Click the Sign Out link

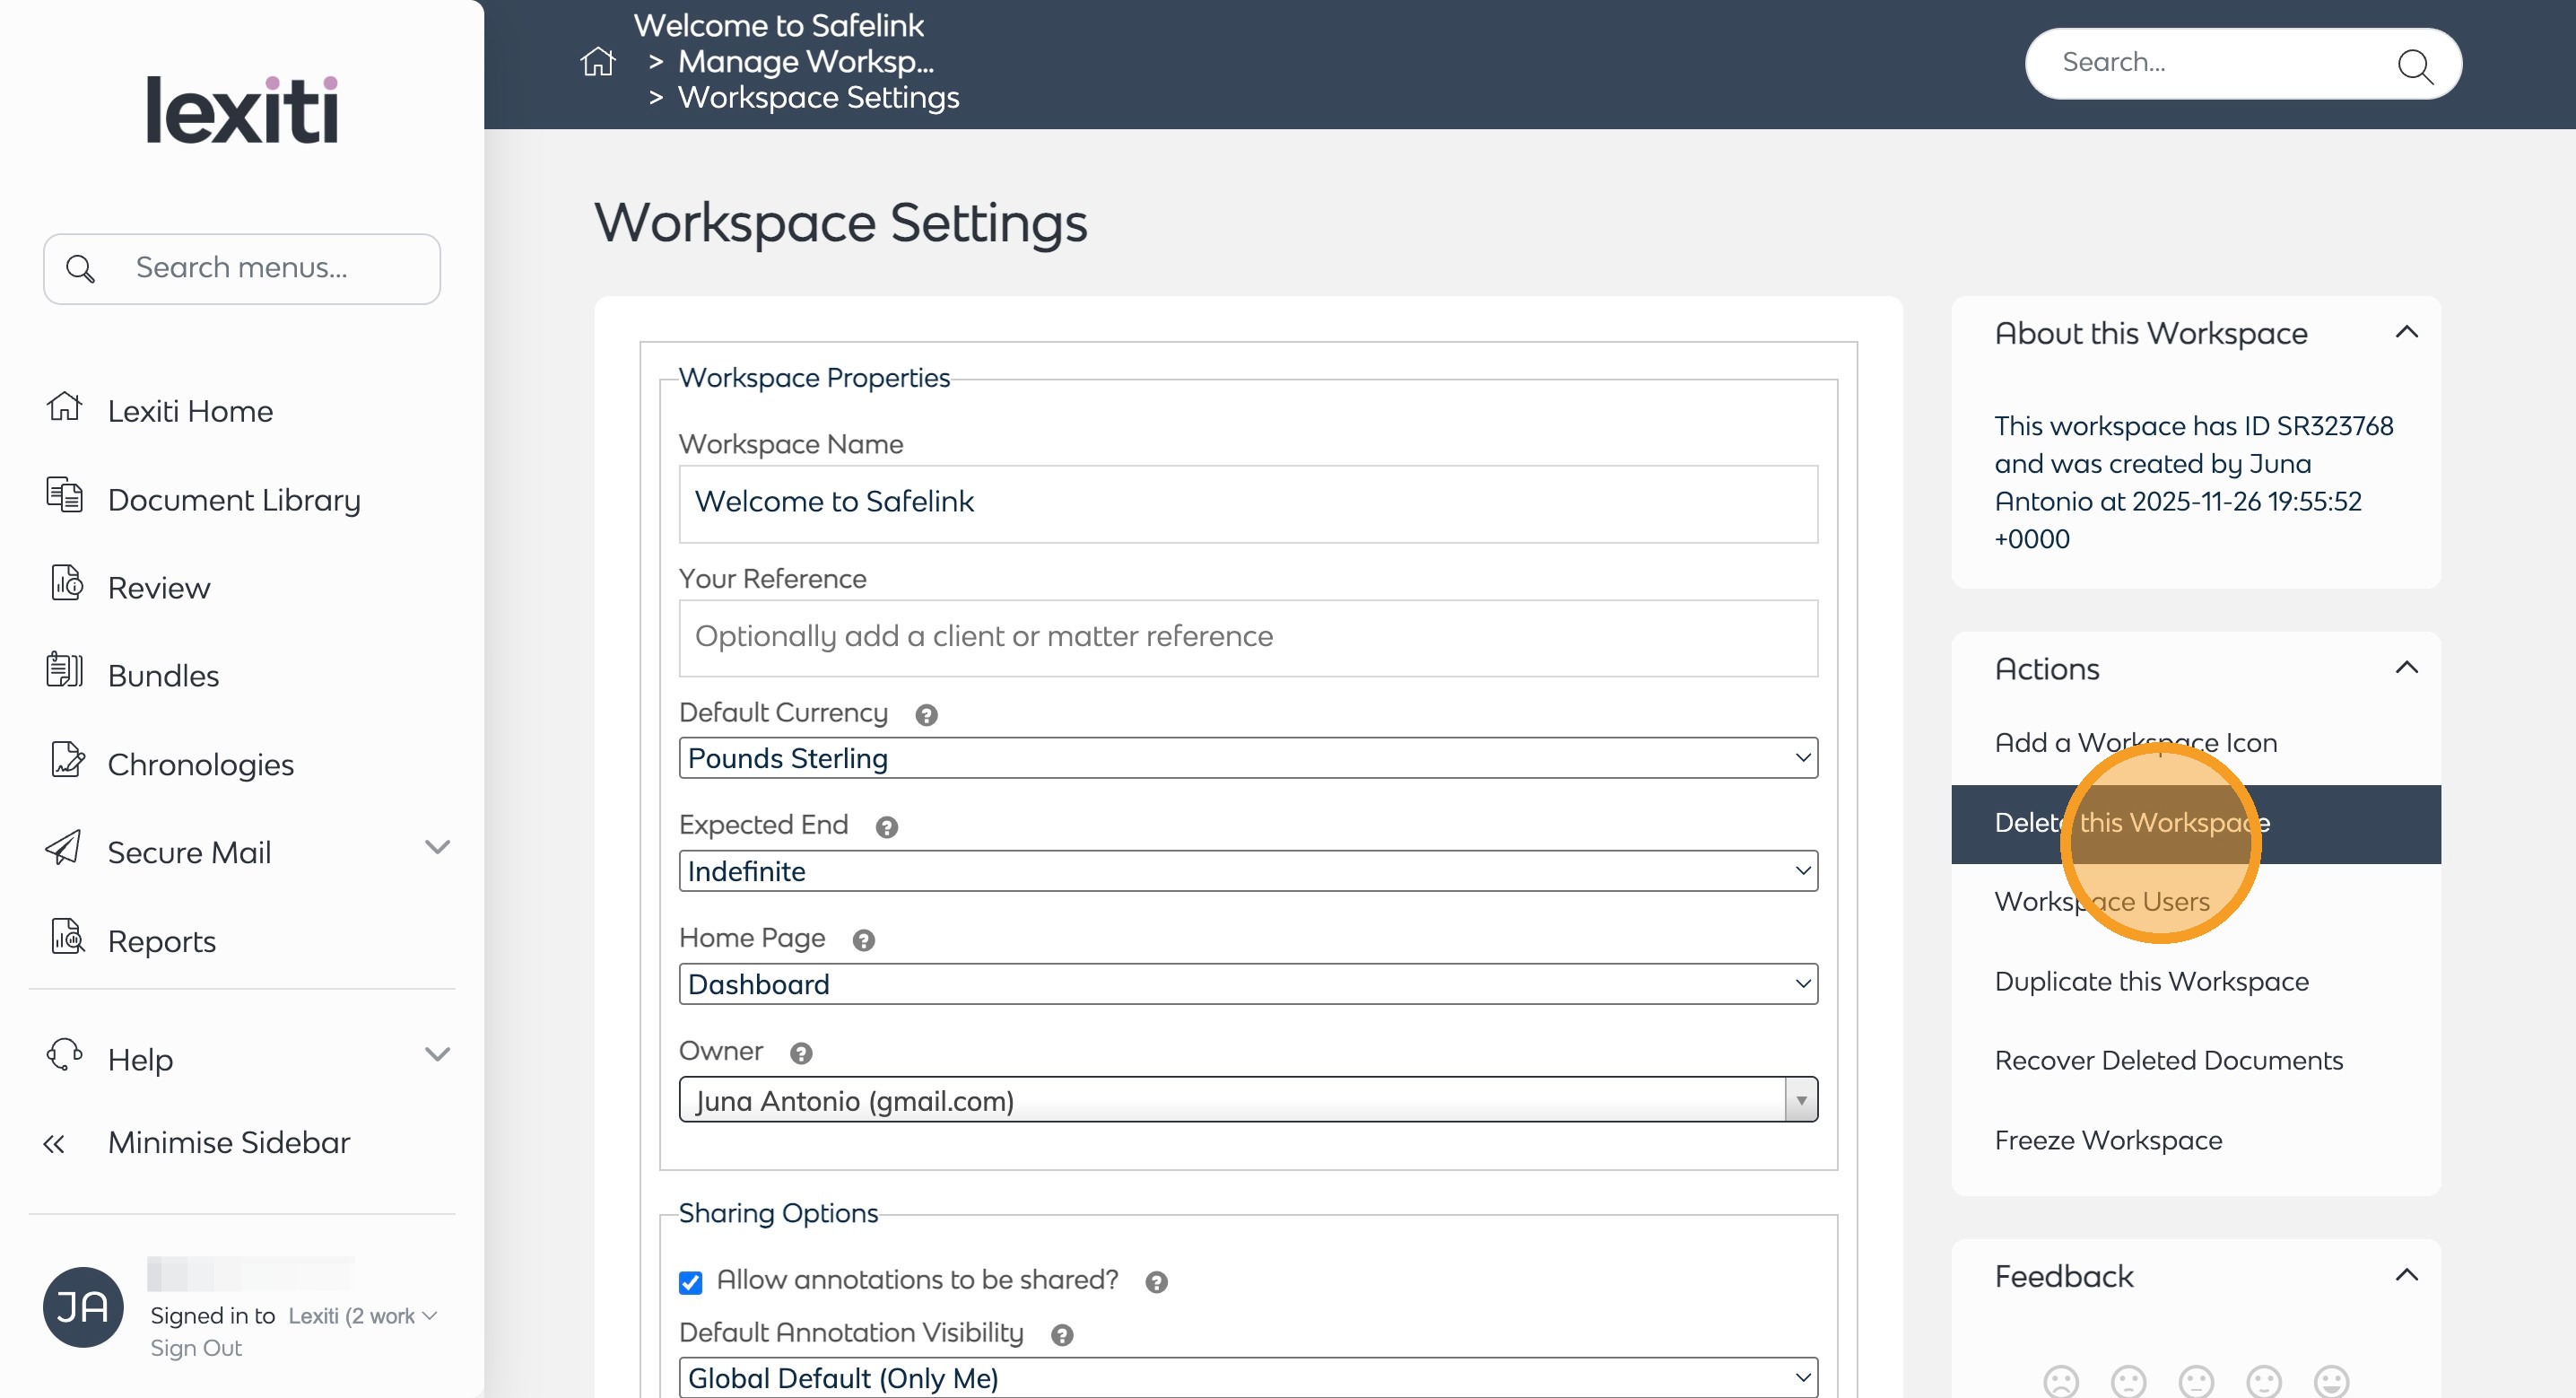tap(196, 1348)
